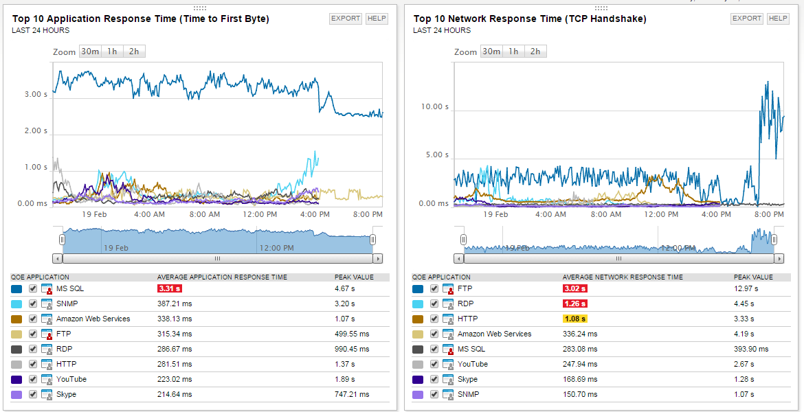Toggle the RDP checkbox in the Network panel
804x412 pixels.
pos(434,304)
